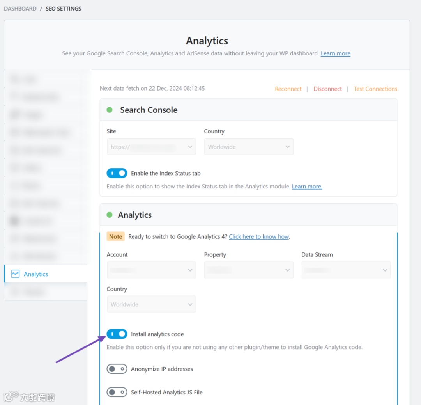Open the Analytics Account dropdown
This screenshot has height=405, width=421.
(151, 270)
